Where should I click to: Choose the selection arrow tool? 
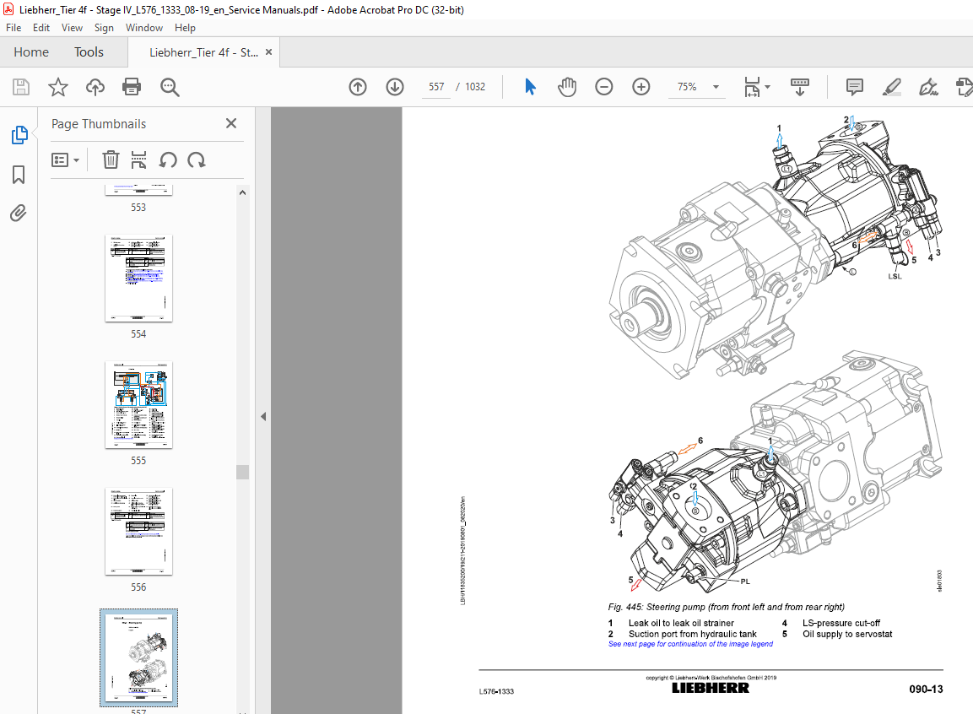coord(530,87)
